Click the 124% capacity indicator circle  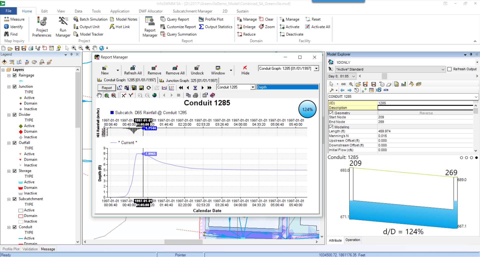(307, 109)
